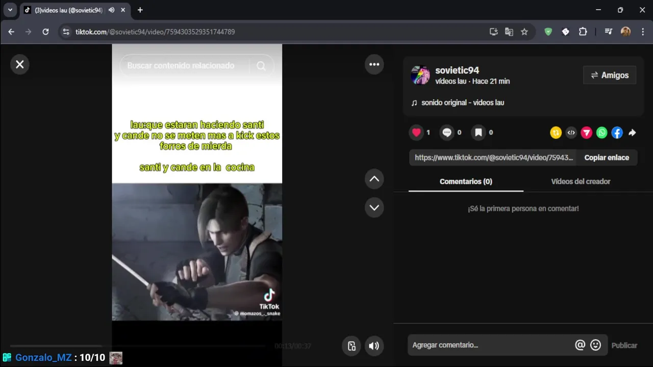Switch to Videos del creador tab
Image resolution: width=653 pixels, height=367 pixels.
pyautogui.click(x=581, y=181)
